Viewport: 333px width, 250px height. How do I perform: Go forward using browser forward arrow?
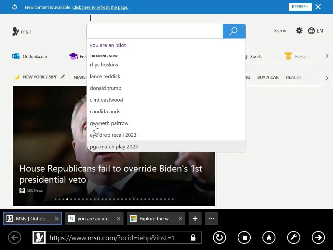pos(318,237)
